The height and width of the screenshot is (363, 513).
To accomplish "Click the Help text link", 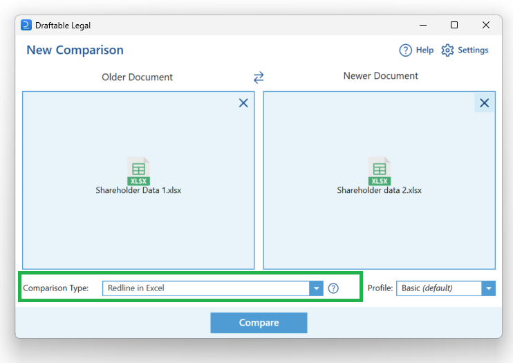I will pyautogui.click(x=425, y=50).
